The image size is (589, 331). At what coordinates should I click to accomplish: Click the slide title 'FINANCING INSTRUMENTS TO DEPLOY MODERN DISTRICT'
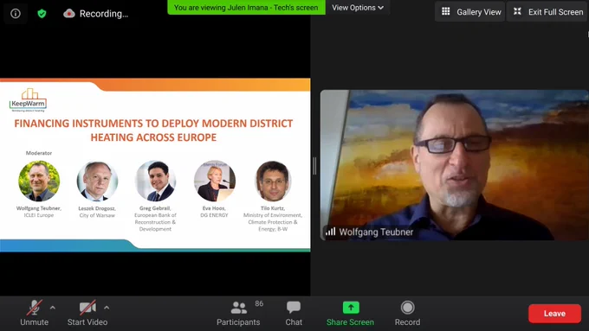point(153,124)
